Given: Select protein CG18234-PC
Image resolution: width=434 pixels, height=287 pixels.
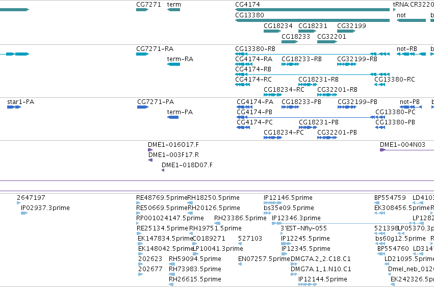Looking at the screenshot, I should pyautogui.click(x=284, y=133).
